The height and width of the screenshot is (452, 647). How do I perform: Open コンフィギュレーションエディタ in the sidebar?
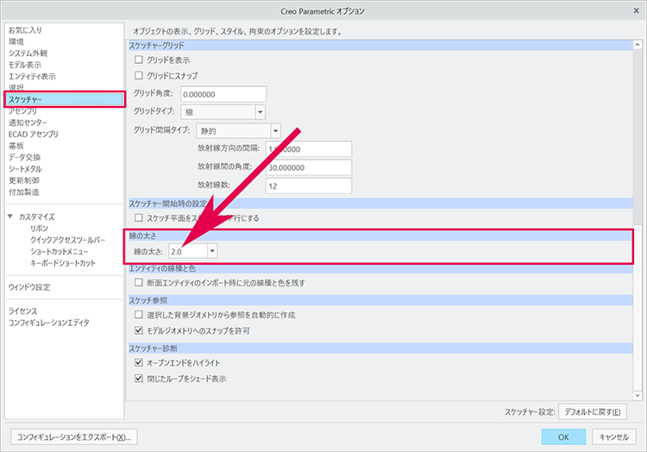point(48,323)
